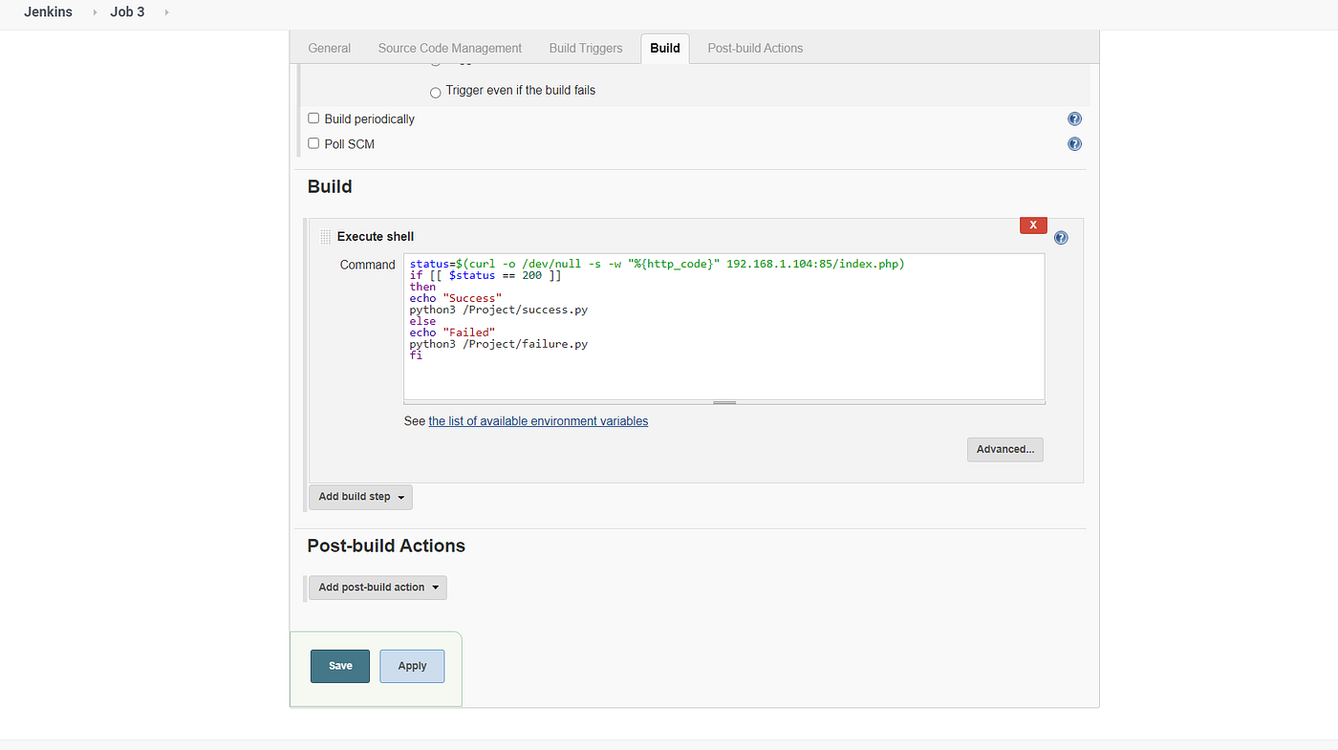The width and height of the screenshot is (1338, 750).
Task: Delete the Execute shell build step
Action: pos(1032,225)
